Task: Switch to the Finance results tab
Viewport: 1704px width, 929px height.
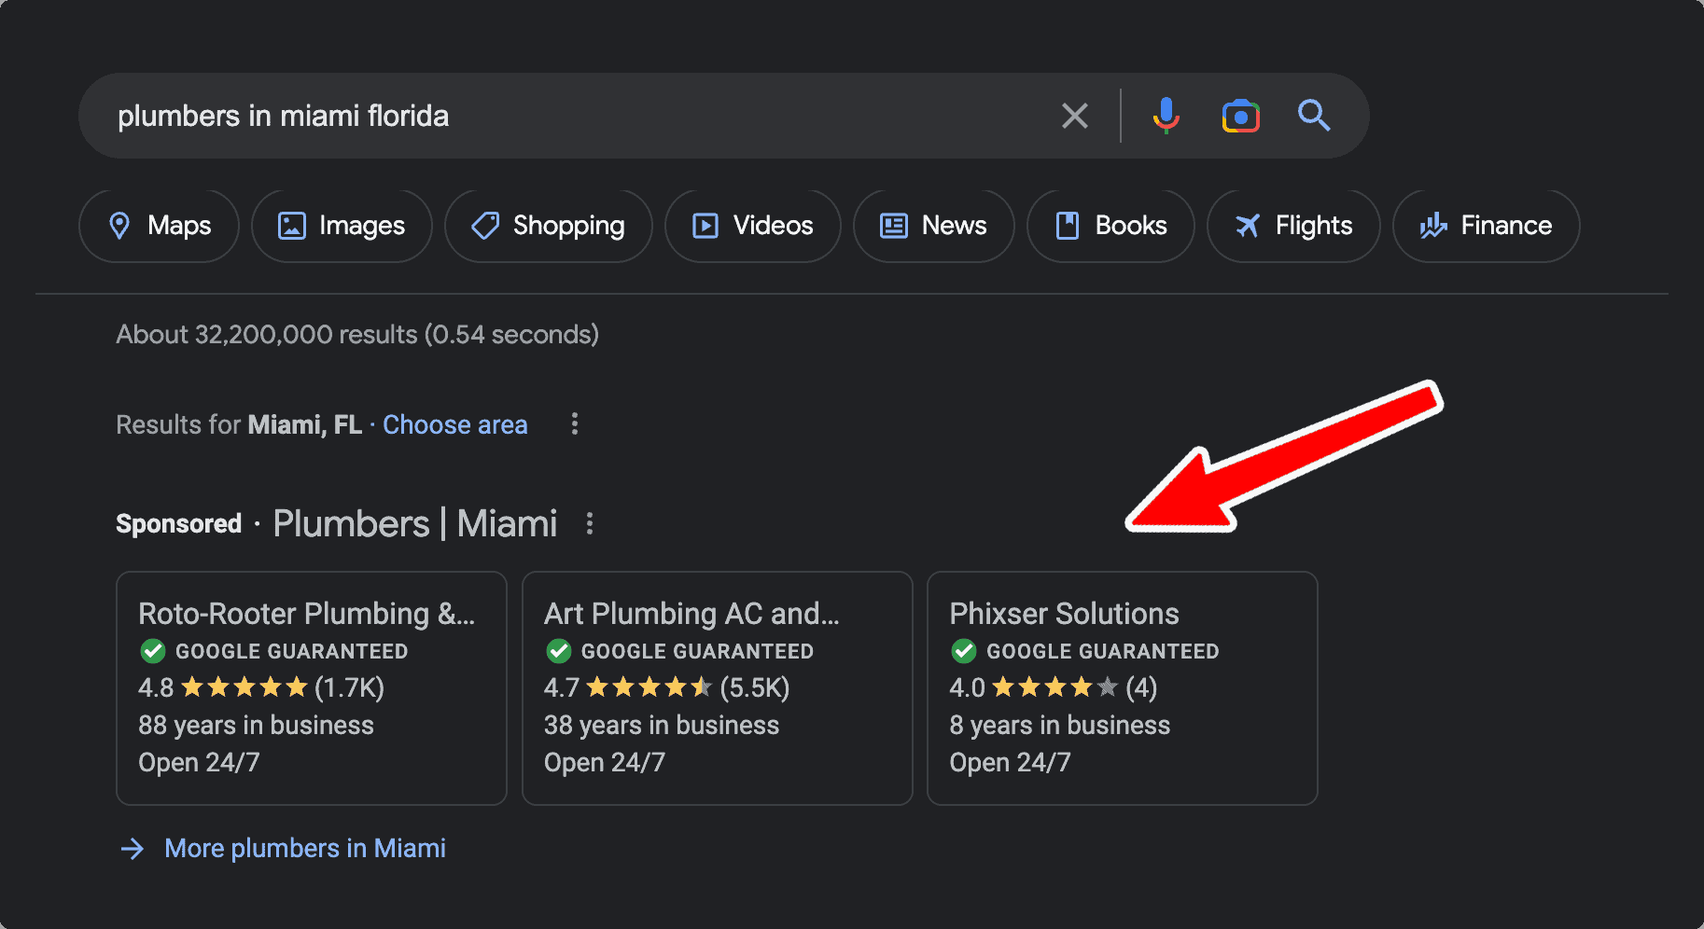Action: tap(1486, 226)
